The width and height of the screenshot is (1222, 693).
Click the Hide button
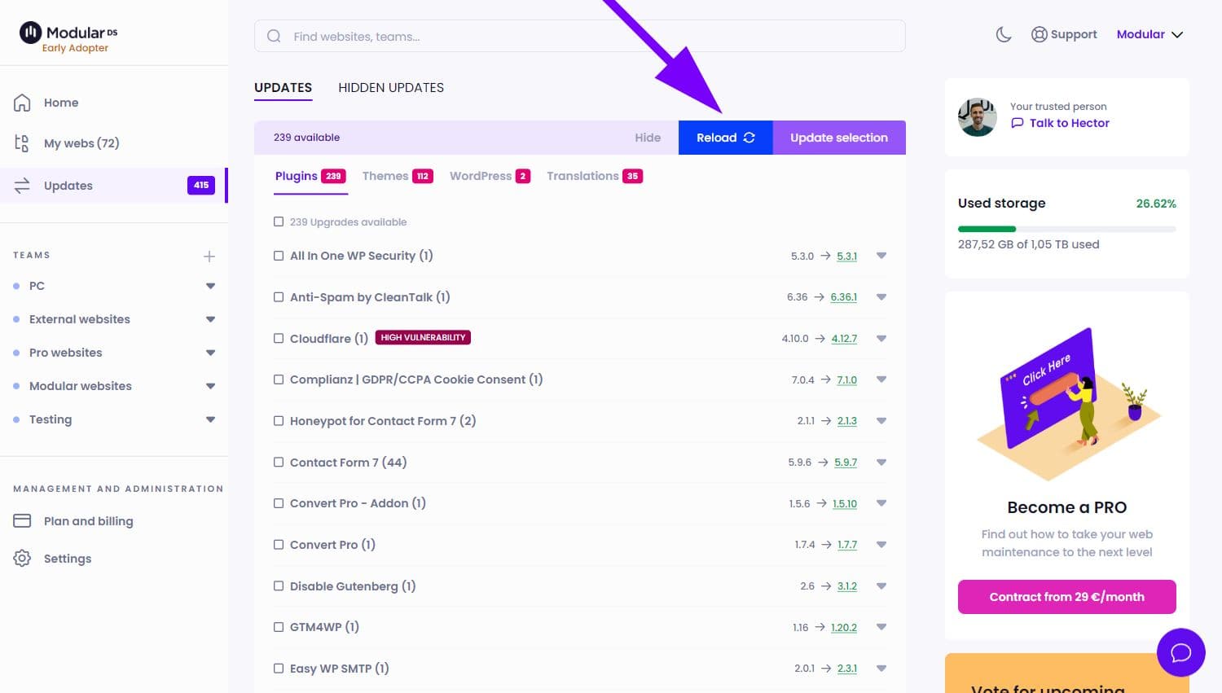[x=648, y=138]
